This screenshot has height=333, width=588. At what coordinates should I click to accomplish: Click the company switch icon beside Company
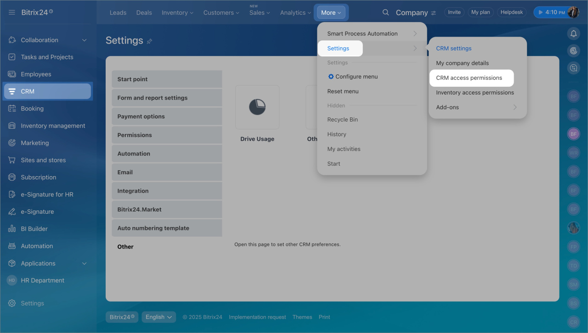434,13
